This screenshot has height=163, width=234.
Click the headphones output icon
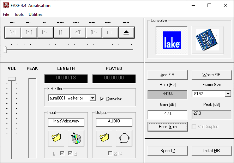coord(124,138)
